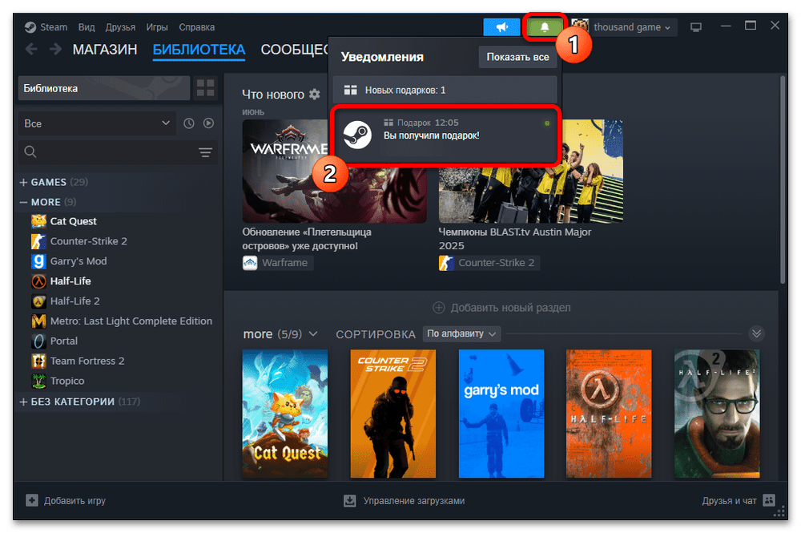Click the Cat Quest icon in sidebar
This screenshot has width=801, height=533.
[38, 221]
